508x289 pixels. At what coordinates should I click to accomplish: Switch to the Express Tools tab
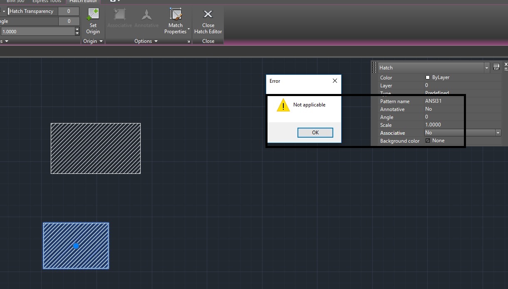coord(46,1)
